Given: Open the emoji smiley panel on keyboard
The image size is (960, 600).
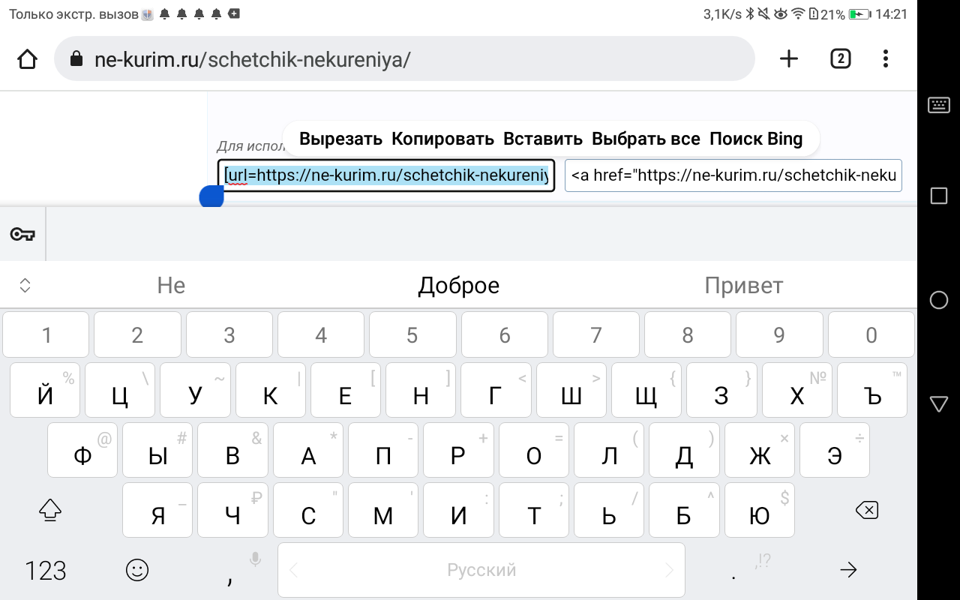Looking at the screenshot, I should pos(136,570).
